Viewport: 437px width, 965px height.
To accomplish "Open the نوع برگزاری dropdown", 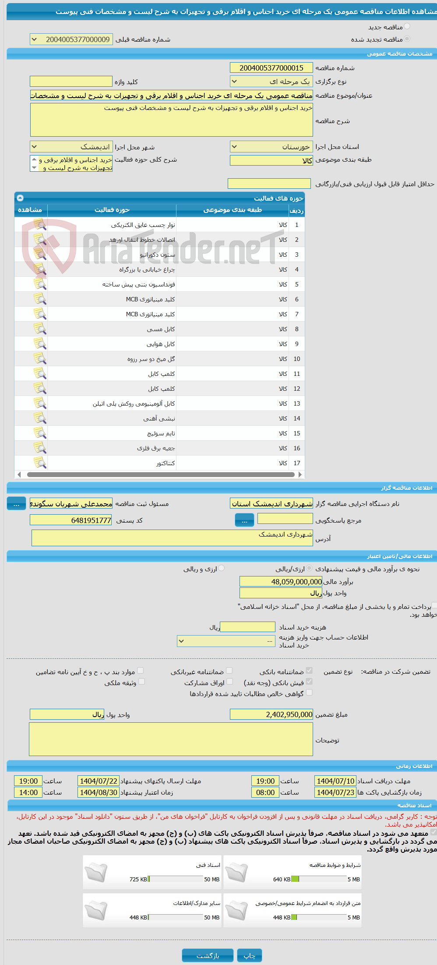I will pos(271,81).
